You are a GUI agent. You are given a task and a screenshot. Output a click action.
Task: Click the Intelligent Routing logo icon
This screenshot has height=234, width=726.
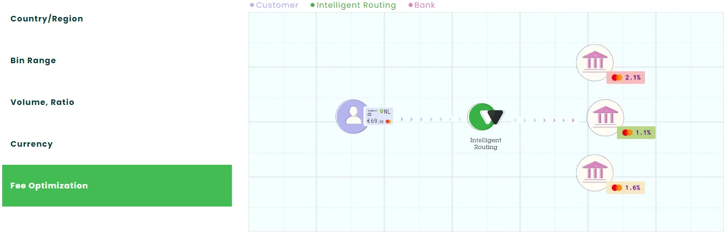pos(485,116)
